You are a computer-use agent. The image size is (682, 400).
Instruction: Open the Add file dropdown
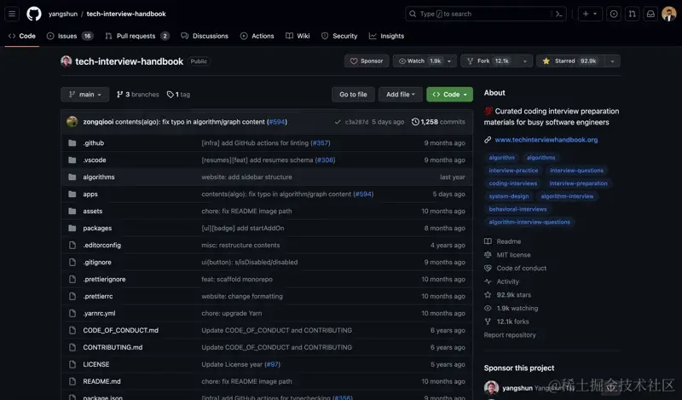400,95
